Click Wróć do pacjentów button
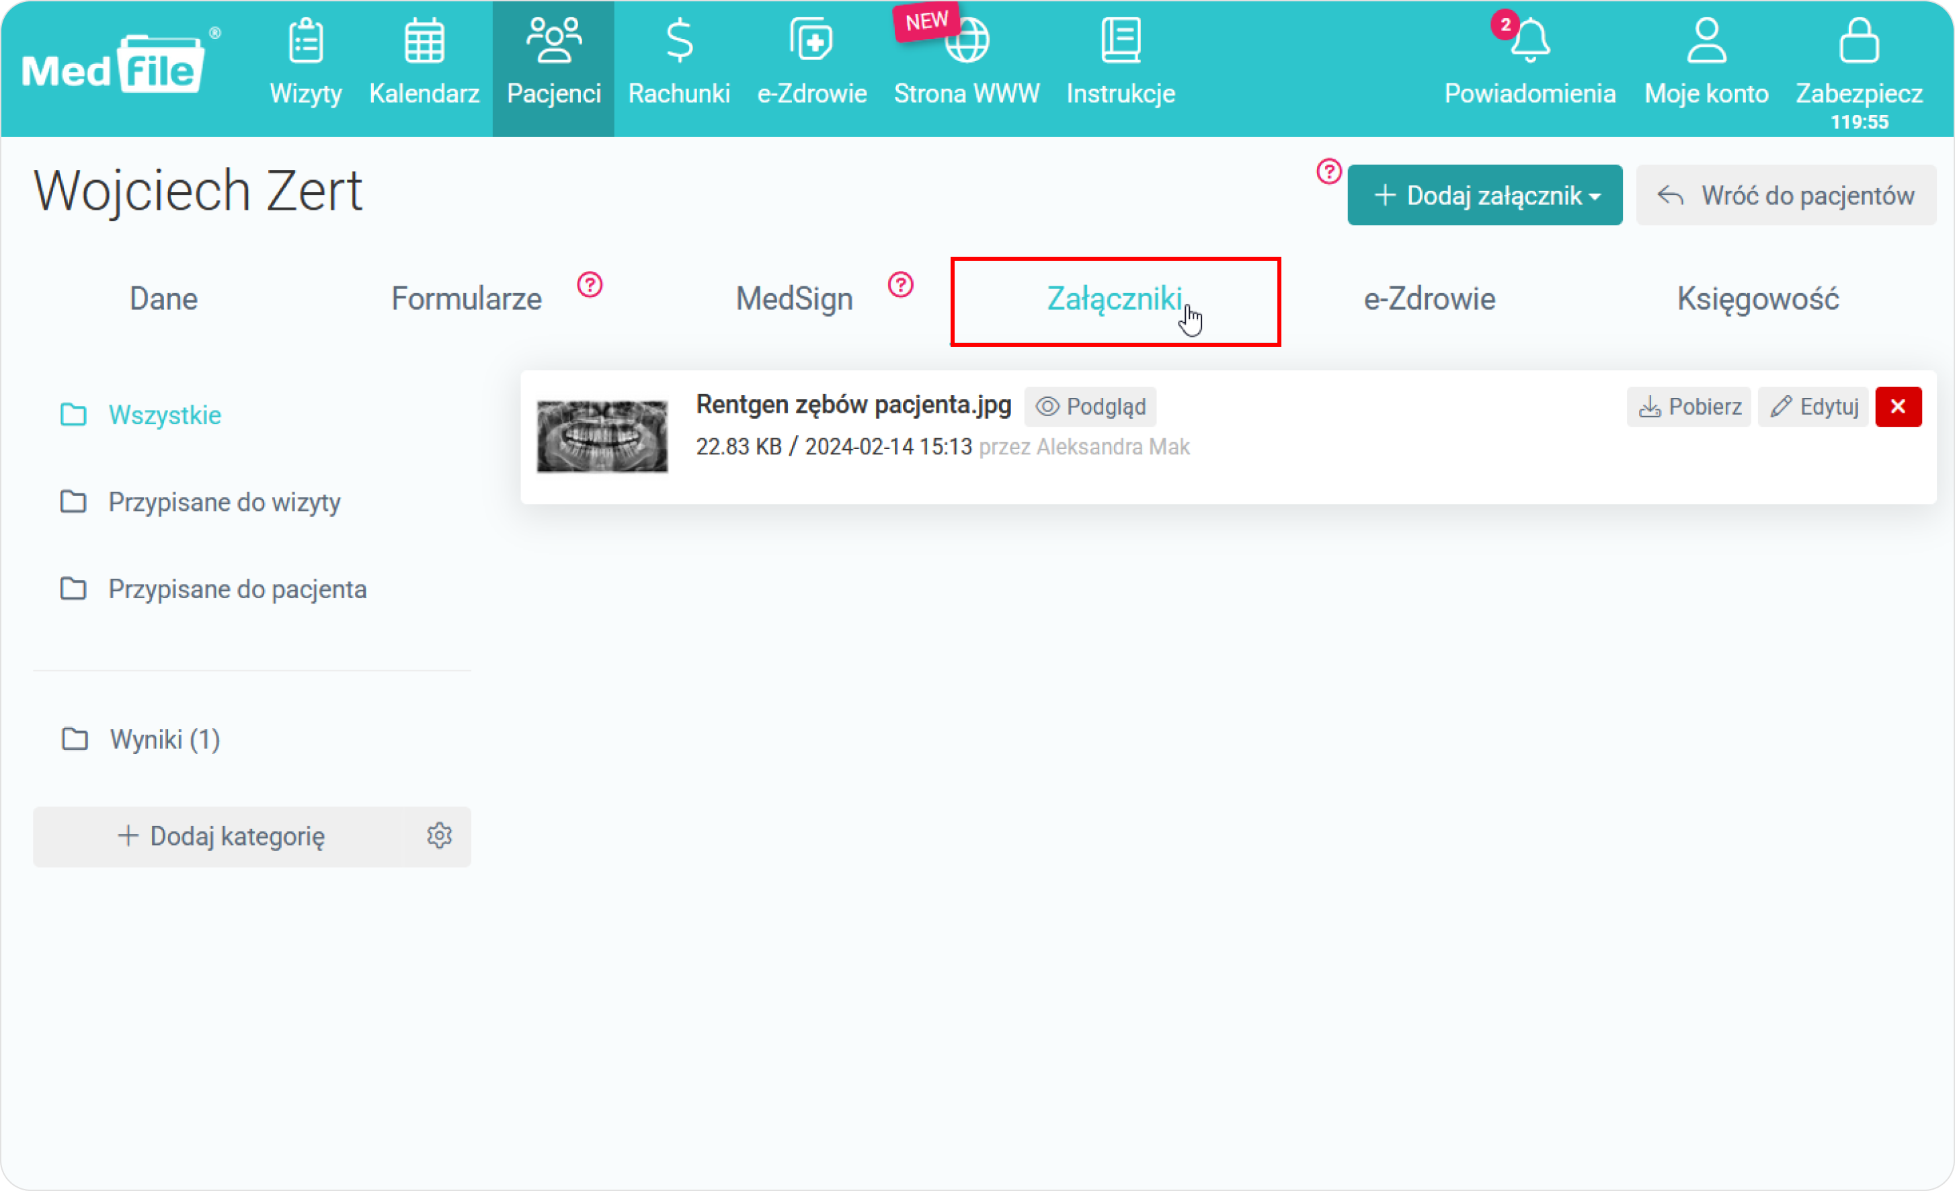1955x1191 pixels. pos(1786,195)
